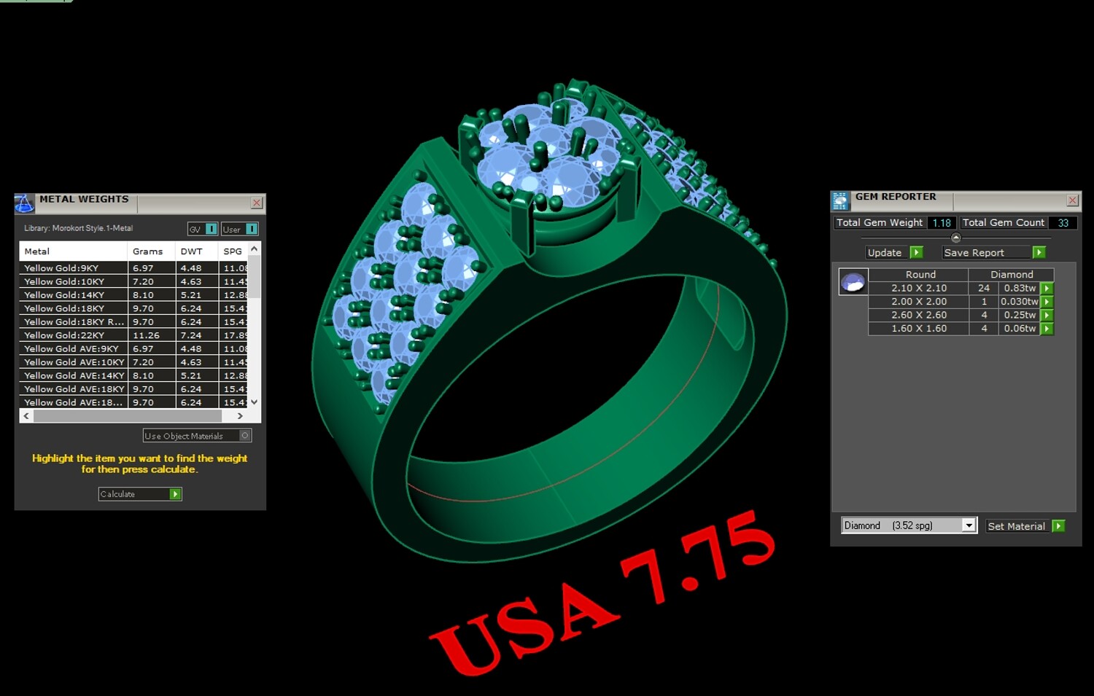Click the metal table left scroll arrow
Viewport: 1094px width, 696px height.
point(26,416)
